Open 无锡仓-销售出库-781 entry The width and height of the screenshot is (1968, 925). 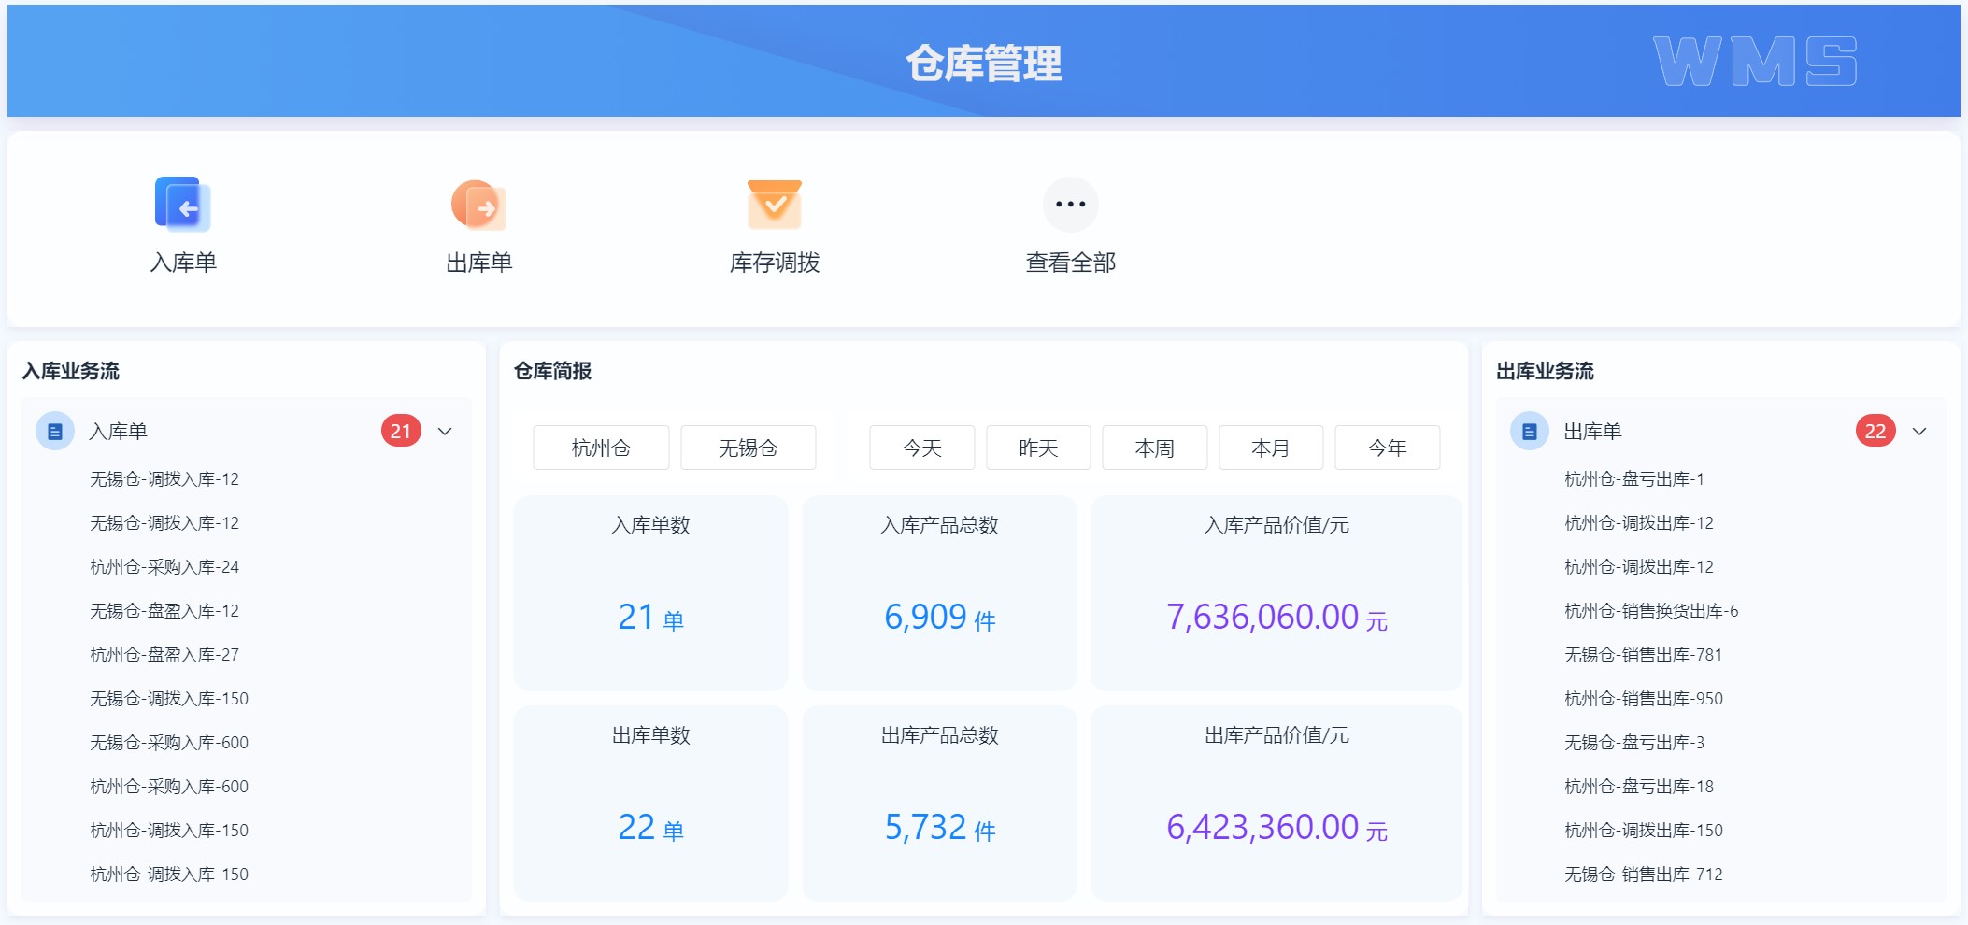[1644, 654]
